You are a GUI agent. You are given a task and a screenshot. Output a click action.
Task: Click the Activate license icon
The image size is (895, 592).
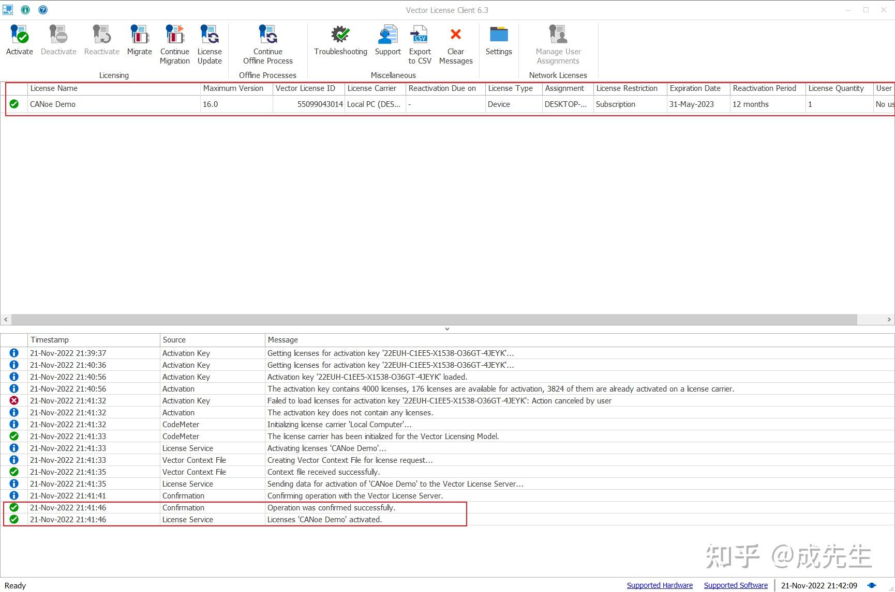coord(20,35)
